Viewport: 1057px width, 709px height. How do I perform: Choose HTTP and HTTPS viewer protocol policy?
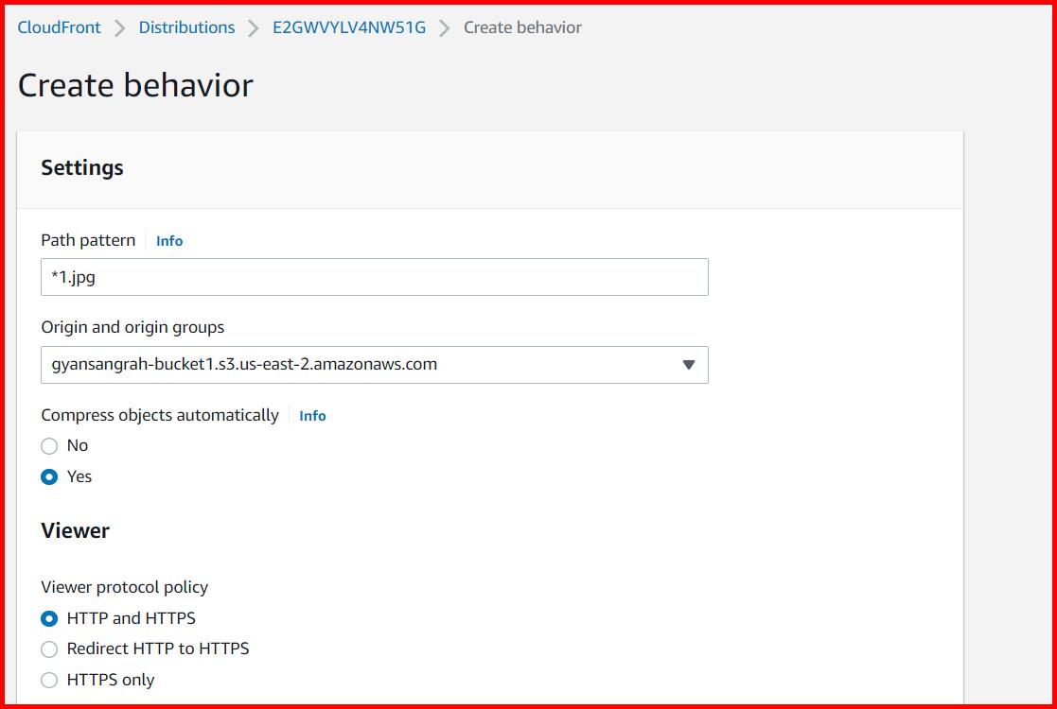point(49,617)
